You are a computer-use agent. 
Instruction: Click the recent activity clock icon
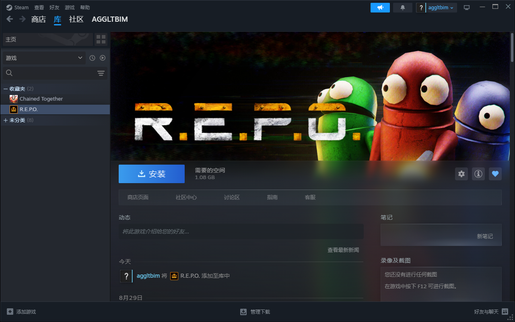[92, 58]
